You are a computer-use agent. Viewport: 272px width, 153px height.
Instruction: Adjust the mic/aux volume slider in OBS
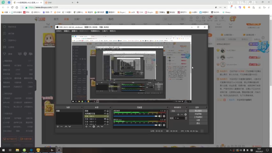click(135, 125)
